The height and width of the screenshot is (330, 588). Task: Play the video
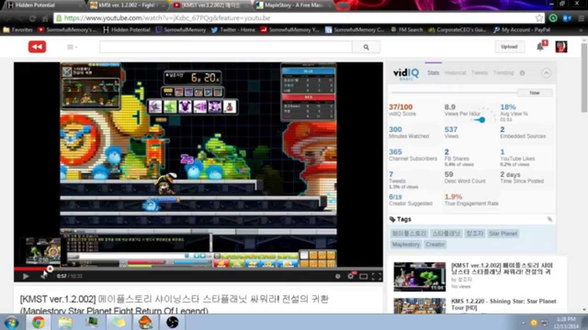point(26,276)
